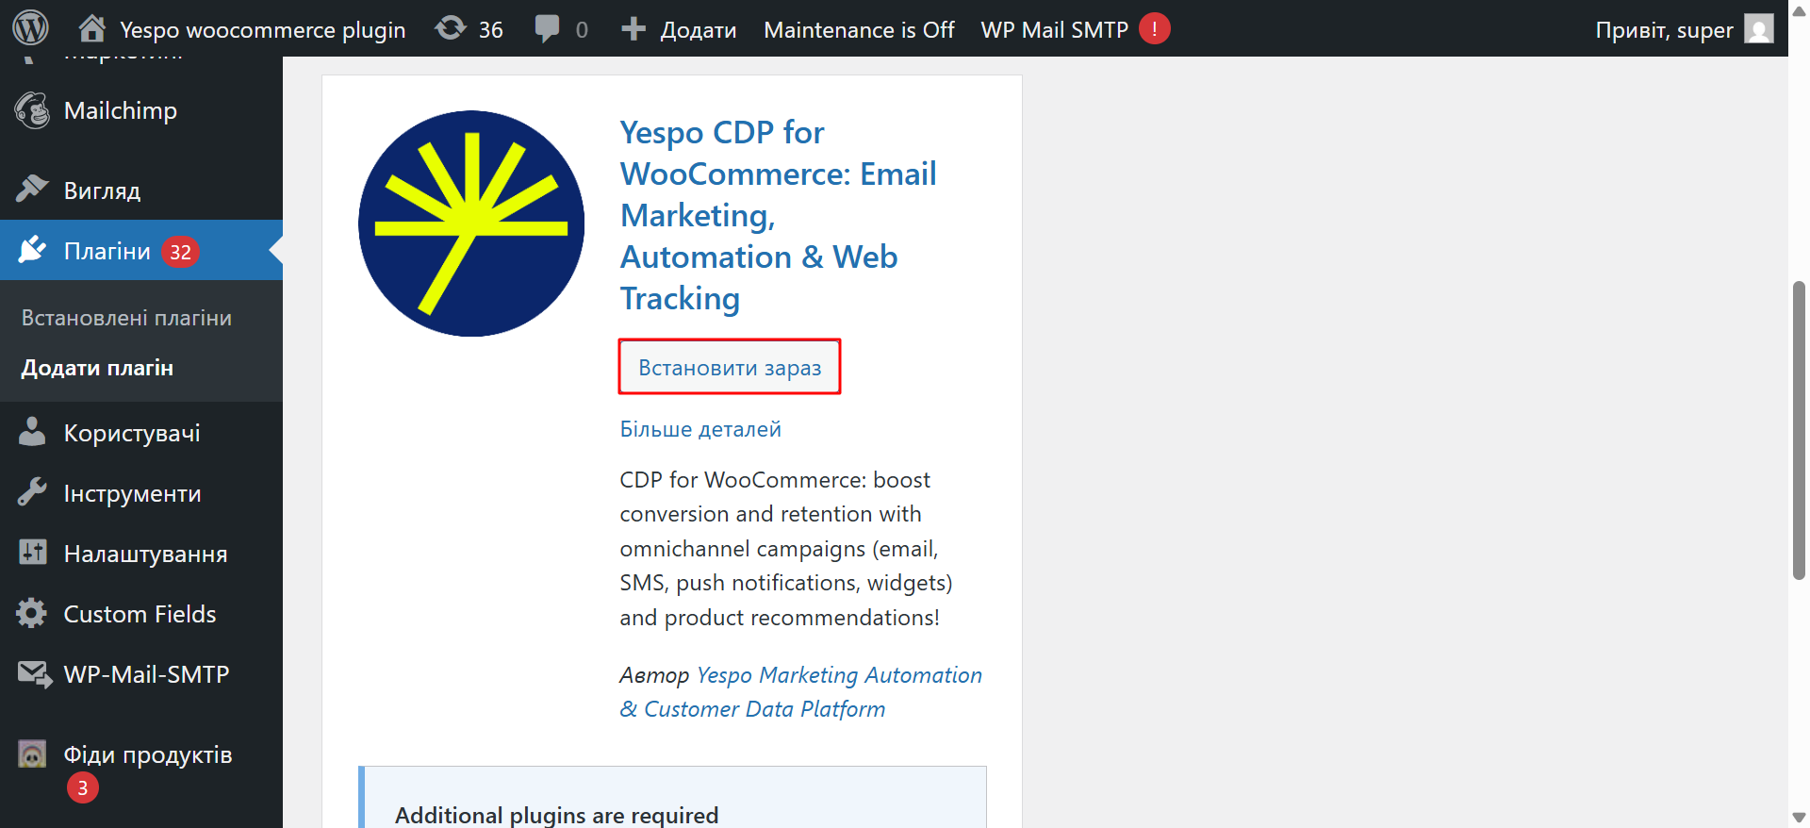Click the Вигляд paintbrush icon

coord(32,190)
